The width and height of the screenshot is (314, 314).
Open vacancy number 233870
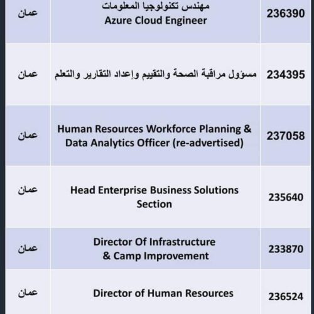point(286,249)
